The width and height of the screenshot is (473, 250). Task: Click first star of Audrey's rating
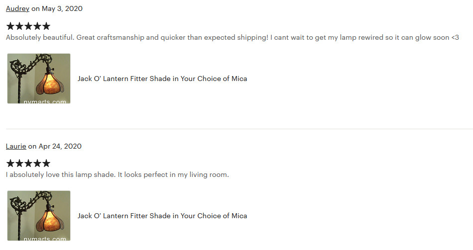(x=10, y=26)
